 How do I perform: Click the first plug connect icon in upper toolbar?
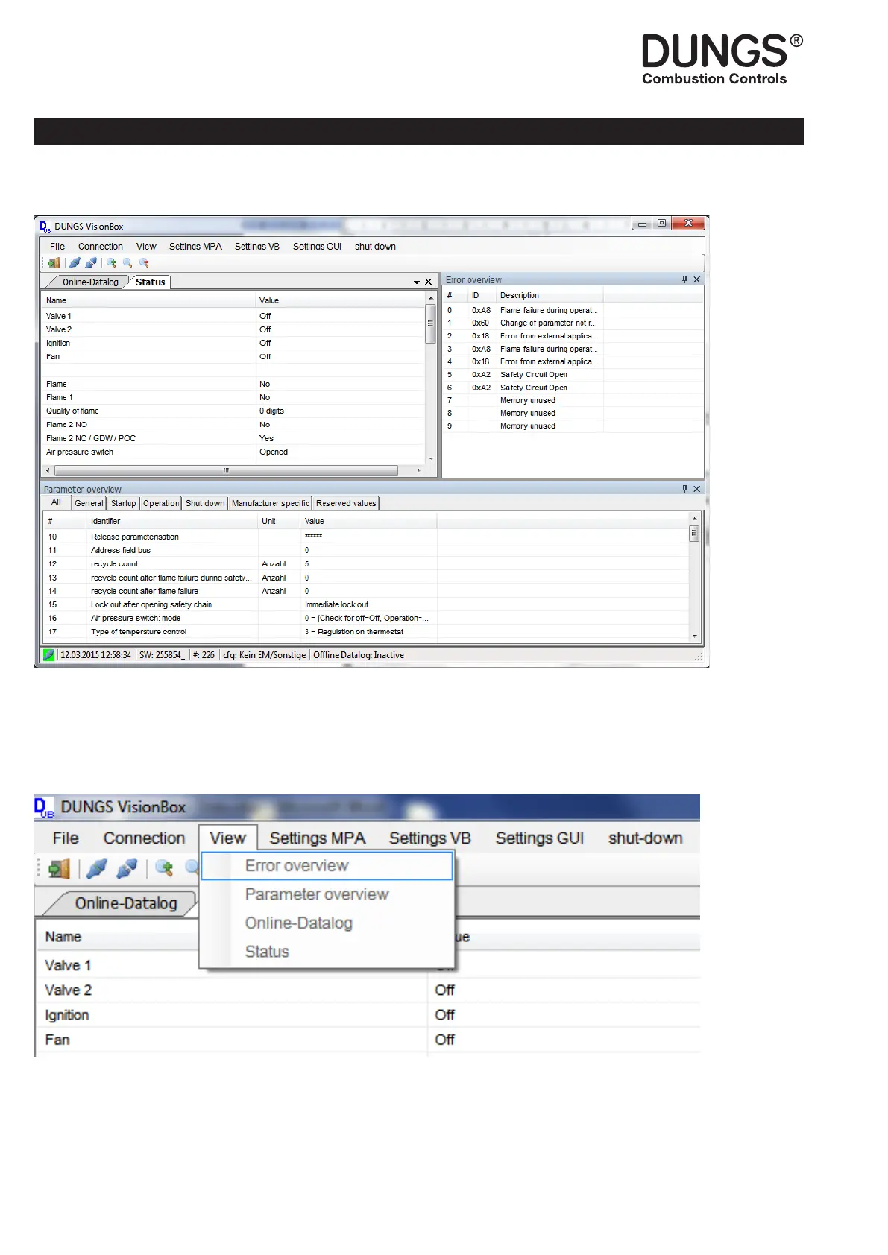pos(75,263)
